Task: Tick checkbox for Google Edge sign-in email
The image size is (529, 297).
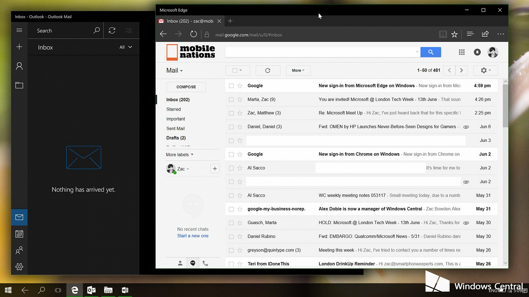Action: (231, 86)
